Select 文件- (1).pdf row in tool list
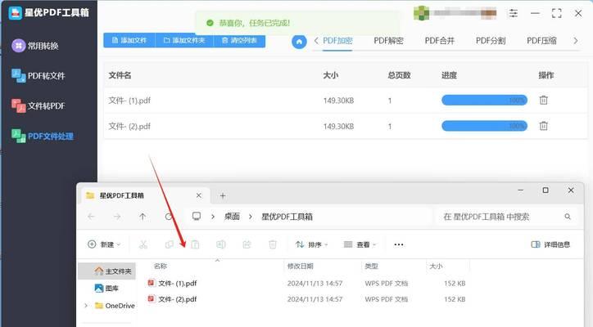This screenshot has height=327, width=593. 346,100
